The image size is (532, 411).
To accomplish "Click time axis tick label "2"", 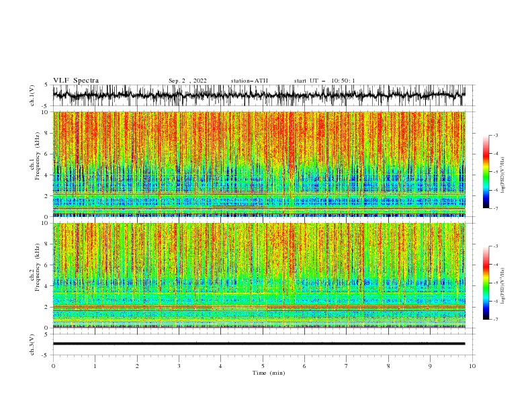I will [x=137, y=366].
